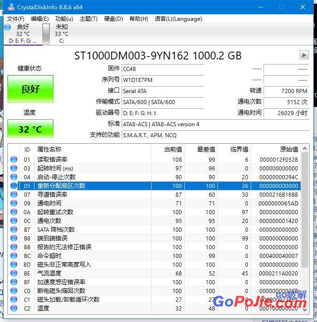317x322 pixels.
Task: Open the 主题(T) menu
Action: click(88, 19)
